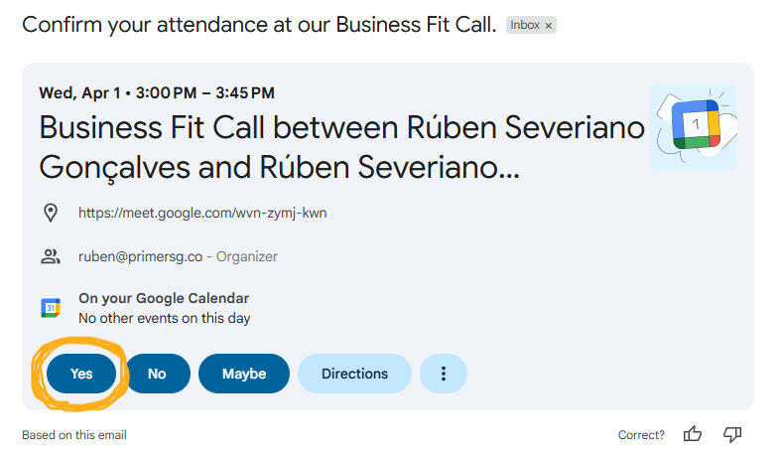Click the organizer email ruben@primersg.co
Viewport: 782px width, 459px height.
pos(140,256)
